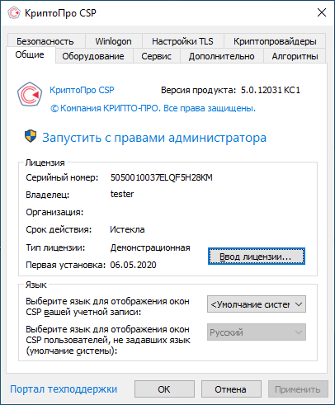Confirm with the OK button

click(x=164, y=389)
